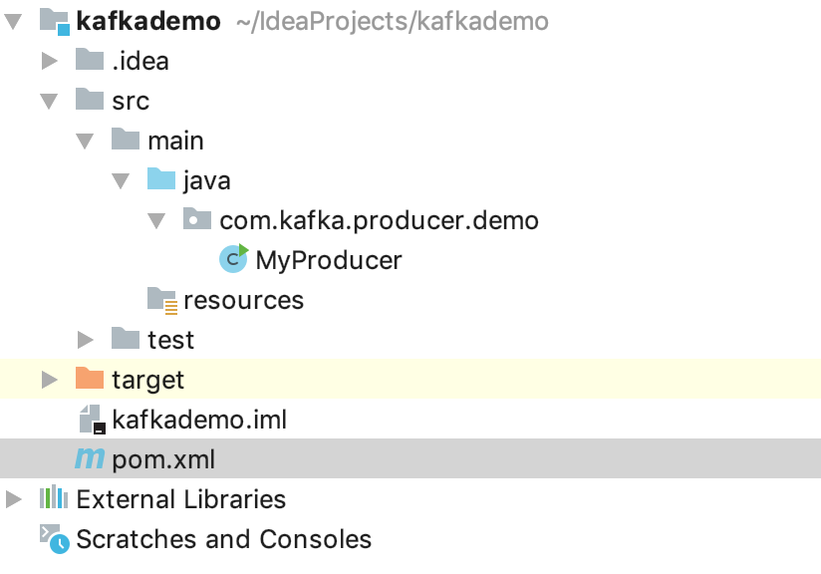821x574 pixels.
Task: Click the orange target folder icon
Action: point(90,380)
